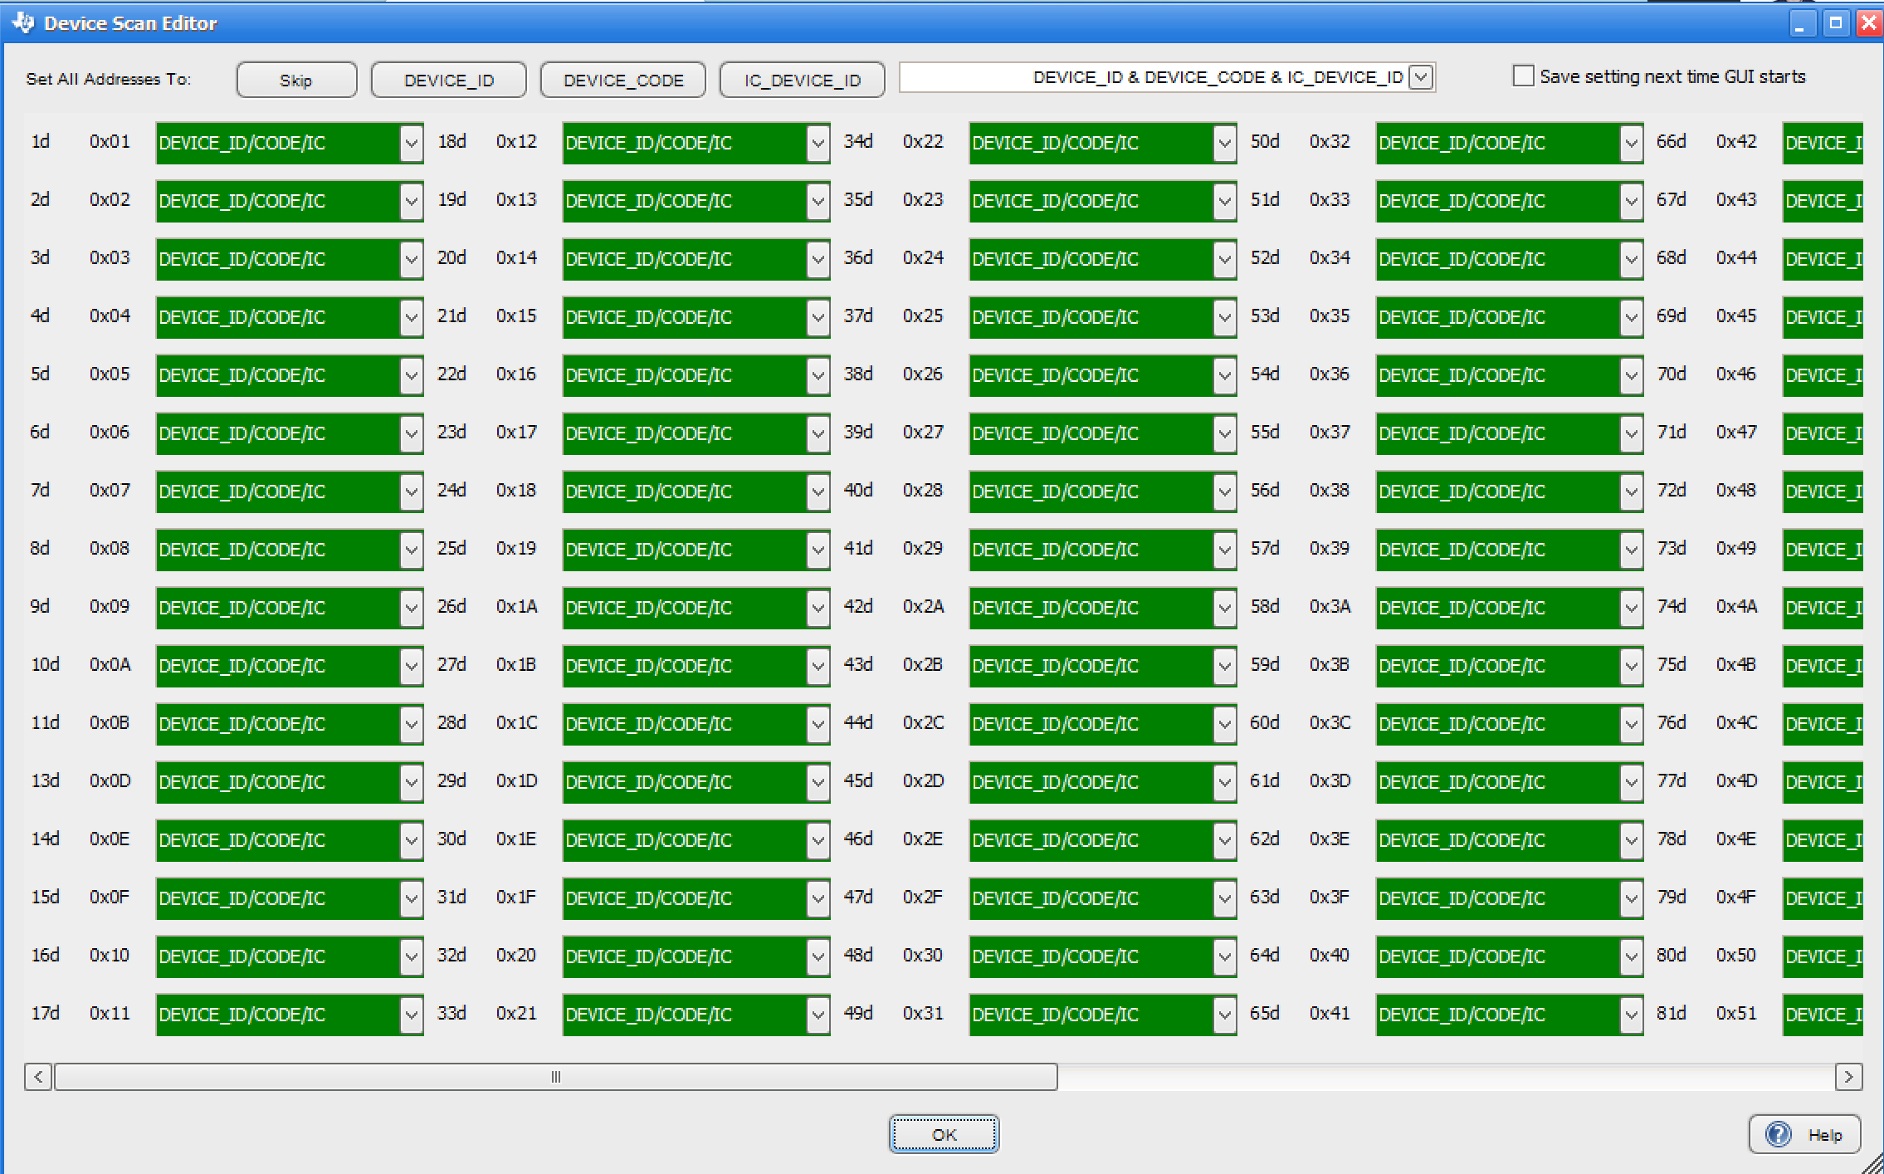Screen dimensions: 1884x1174
Task: Expand the scan type dropdown for 0x41
Action: pos(1632,1015)
